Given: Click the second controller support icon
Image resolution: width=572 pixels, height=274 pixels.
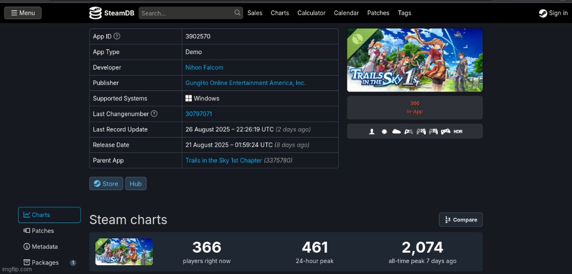Looking at the screenshot, I should click(x=421, y=132).
